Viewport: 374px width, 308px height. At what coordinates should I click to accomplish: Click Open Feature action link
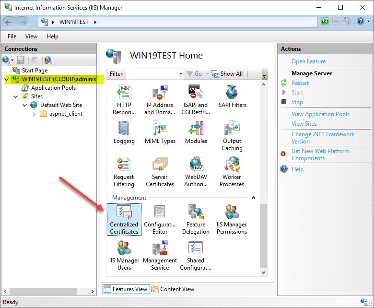pos(308,61)
